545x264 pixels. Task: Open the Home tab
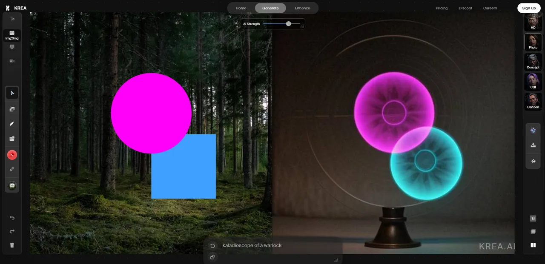coord(241,8)
